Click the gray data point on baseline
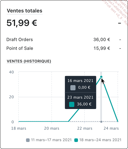Viewport: 128px width, 149px height. coord(101,122)
